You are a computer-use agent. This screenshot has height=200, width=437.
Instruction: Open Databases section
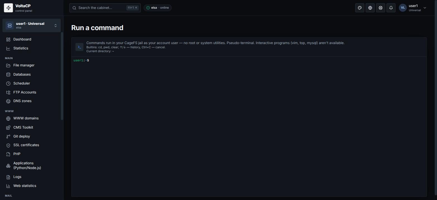point(31,74)
